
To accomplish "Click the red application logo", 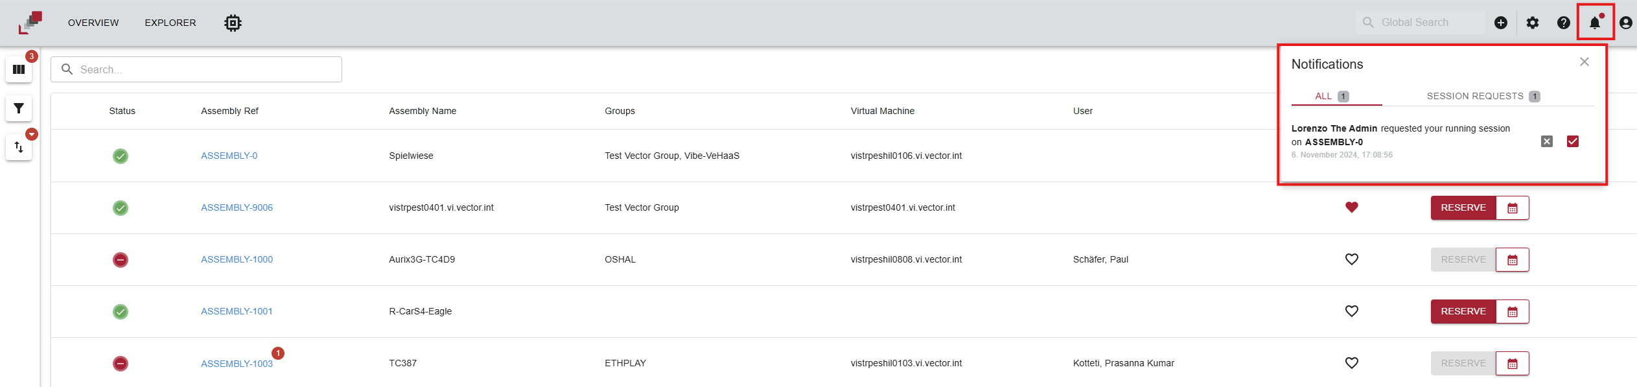I will pos(30,23).
